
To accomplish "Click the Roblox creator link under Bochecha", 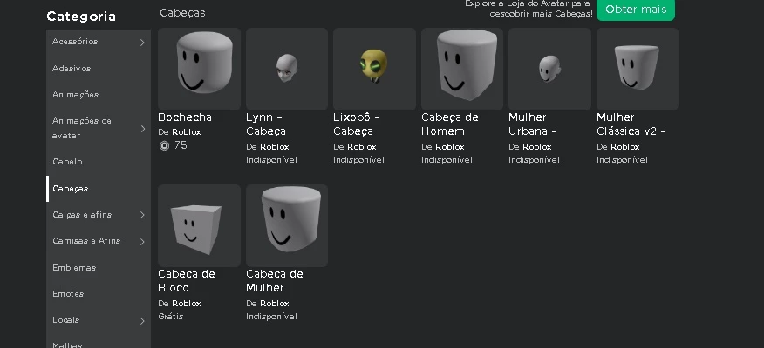I will pyautogui.click(x=186, y=132).
